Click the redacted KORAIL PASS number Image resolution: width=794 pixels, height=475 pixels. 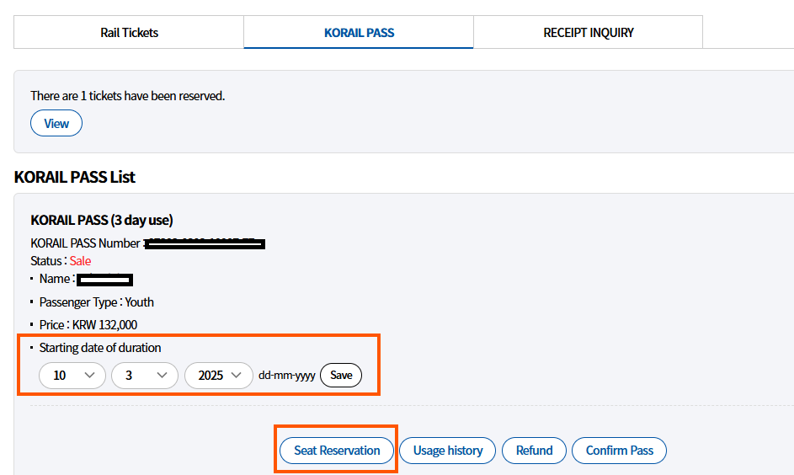(205, 244)
